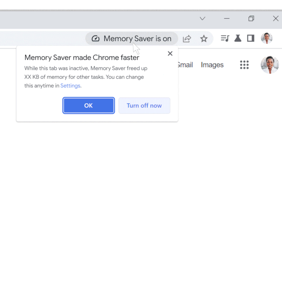This screenshot has height=282, width=282.
Task: Click the Chrome profile avatar in the toolbar
Action: pos(267,38)
